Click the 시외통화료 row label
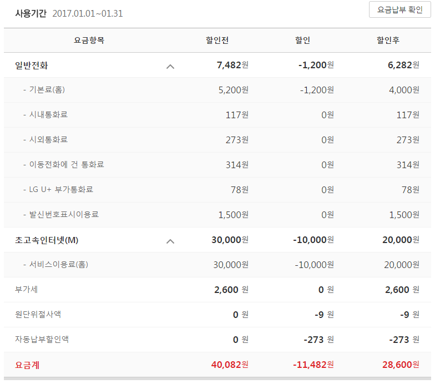The height and width of the screenshot is (384, 435). 48,140
